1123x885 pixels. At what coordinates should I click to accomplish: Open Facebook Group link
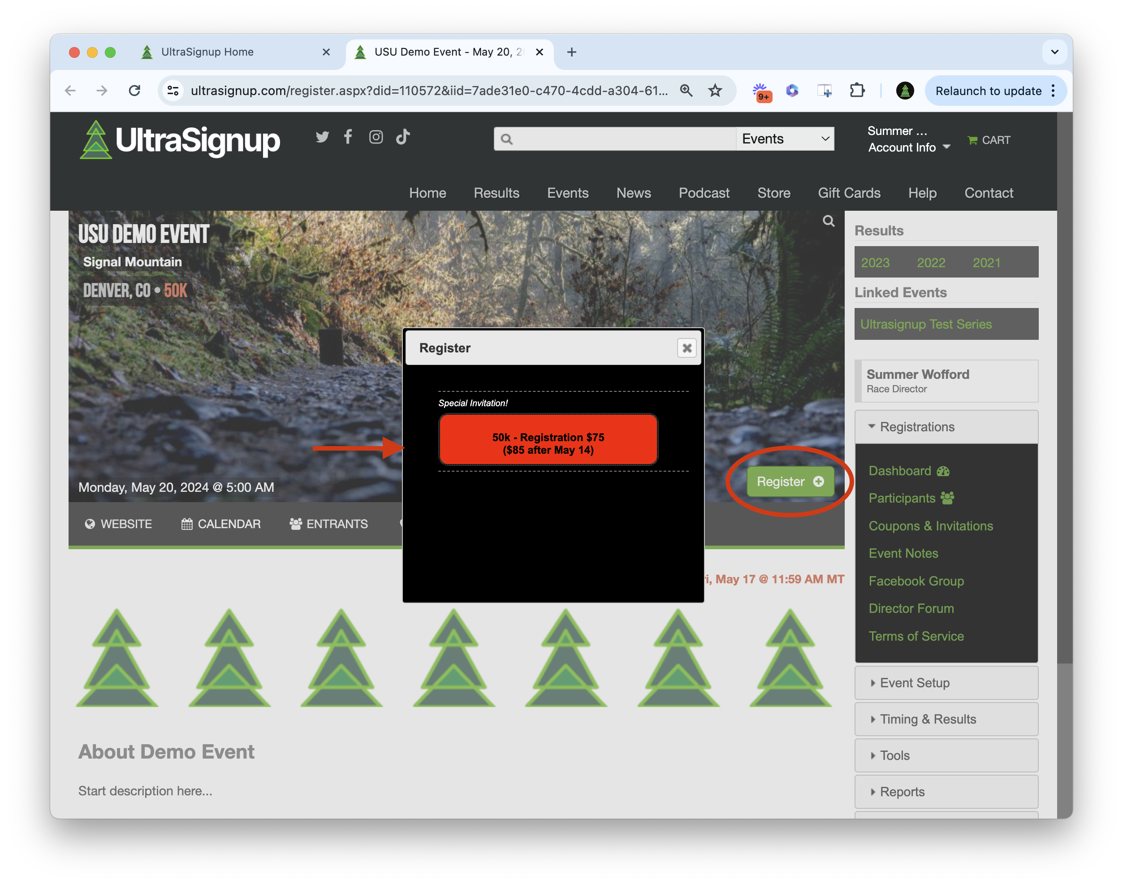tap(916, 581)
